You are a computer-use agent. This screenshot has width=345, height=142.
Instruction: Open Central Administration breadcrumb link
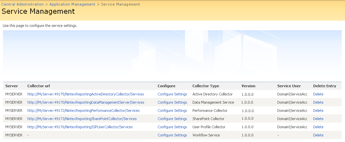(x=23, y=4)
